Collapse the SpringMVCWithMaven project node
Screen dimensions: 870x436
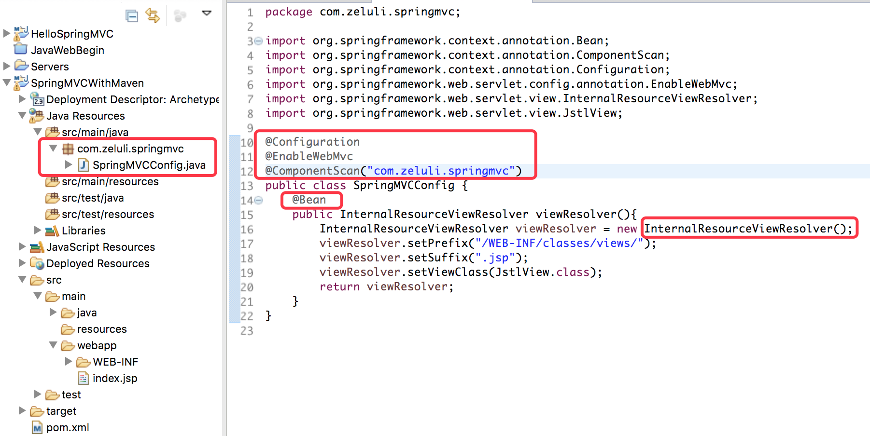click(7, 82)
